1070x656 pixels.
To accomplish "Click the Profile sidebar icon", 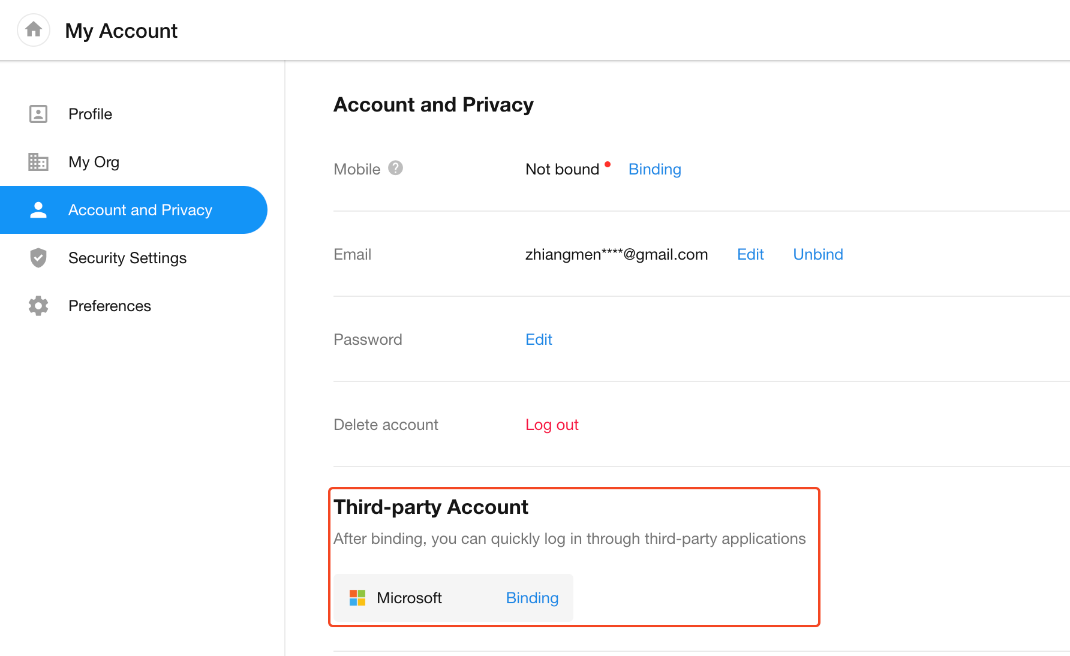I will click(38, 114).
